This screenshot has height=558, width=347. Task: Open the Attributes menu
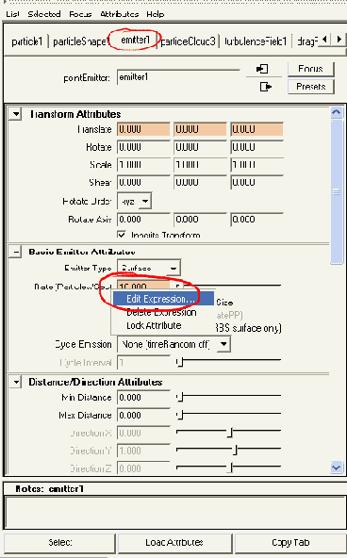[x=119, y=14]
